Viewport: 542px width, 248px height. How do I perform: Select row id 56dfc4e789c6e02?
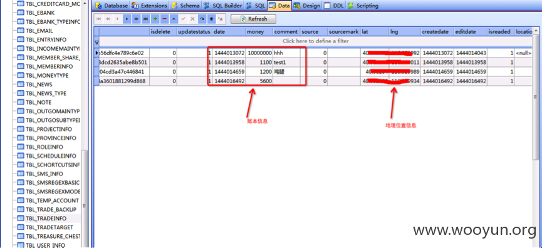coord(124,53)
